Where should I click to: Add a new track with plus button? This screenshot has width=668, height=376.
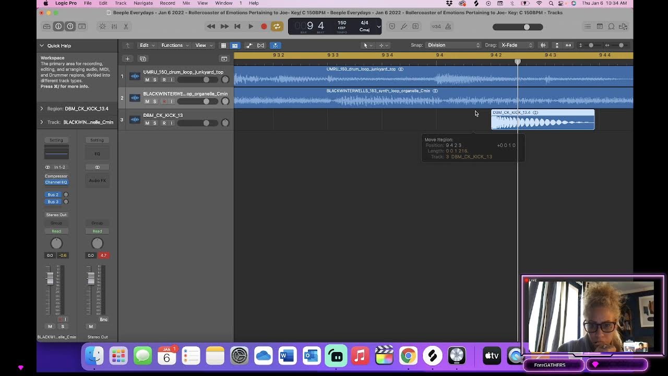[127, 58]
